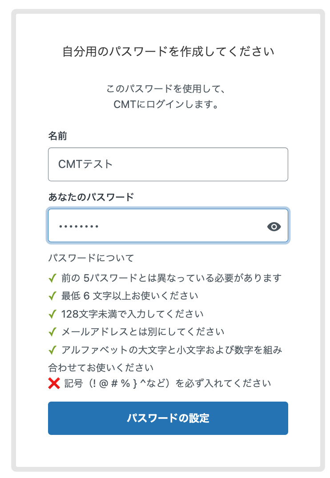Click the 128文字未満で入力してください rule text
Screen dimensions: 330x478
tap(133, 314)
